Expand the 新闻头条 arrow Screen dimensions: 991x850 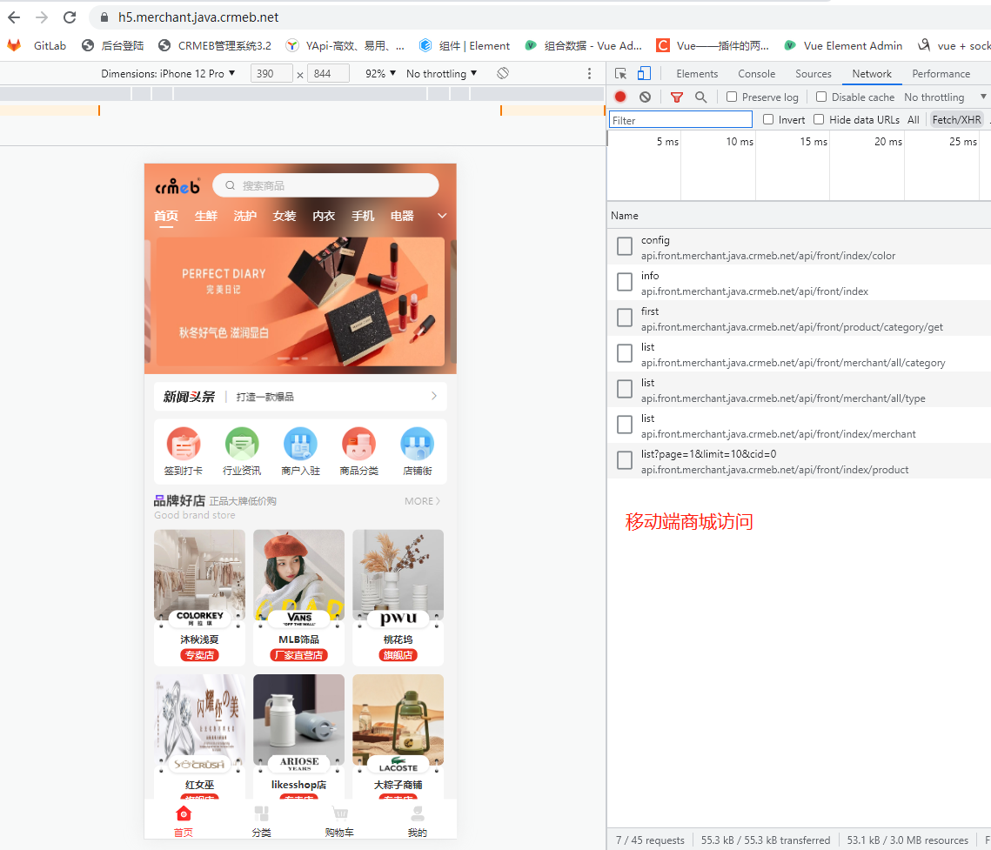(x=434, y=396)
